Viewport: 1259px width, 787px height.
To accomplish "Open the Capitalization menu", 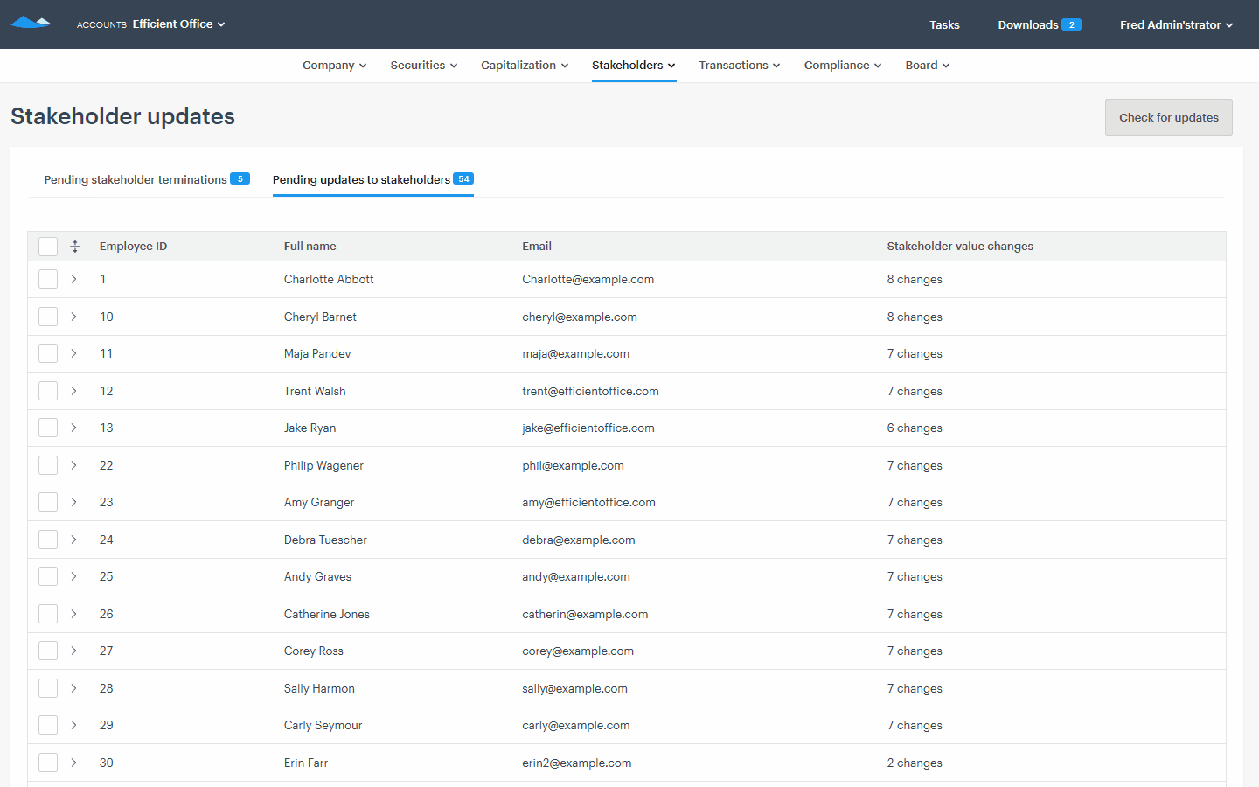I will coord(525,66).
